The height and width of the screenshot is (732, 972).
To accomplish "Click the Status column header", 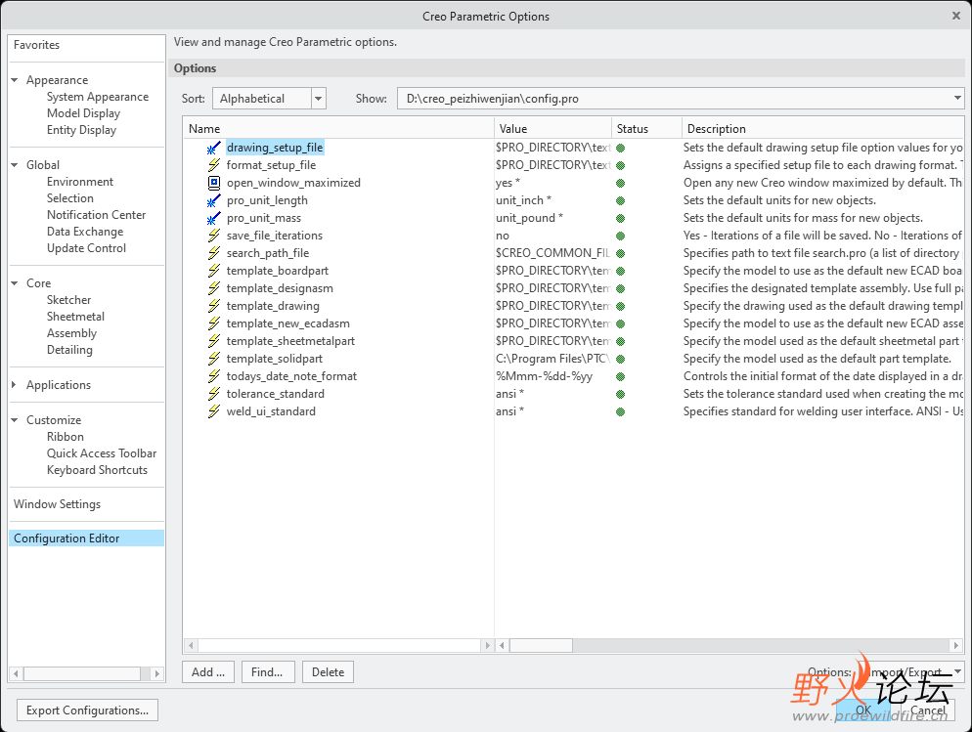I will pyautogui.click(x=646, y=129).
